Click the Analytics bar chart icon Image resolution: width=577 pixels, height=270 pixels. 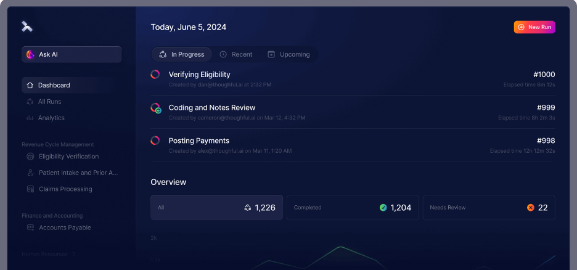click(x=30, y=118)
